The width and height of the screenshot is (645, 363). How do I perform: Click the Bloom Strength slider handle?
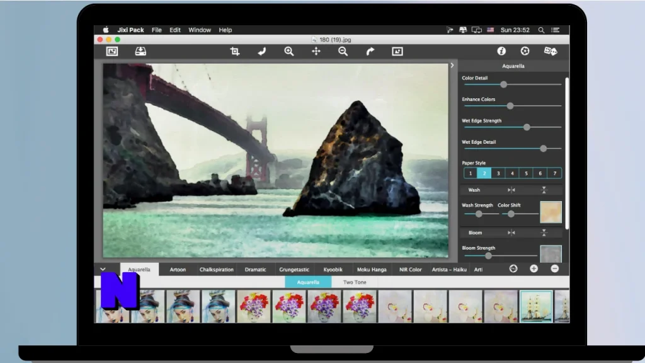tap(488, 256)
